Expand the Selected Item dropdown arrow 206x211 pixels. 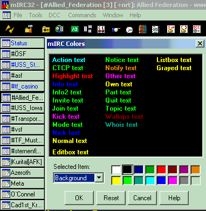pos(99,178)
